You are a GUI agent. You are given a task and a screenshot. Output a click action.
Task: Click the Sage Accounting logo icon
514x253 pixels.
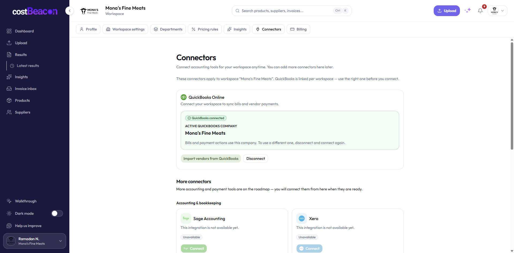point(186,218)
